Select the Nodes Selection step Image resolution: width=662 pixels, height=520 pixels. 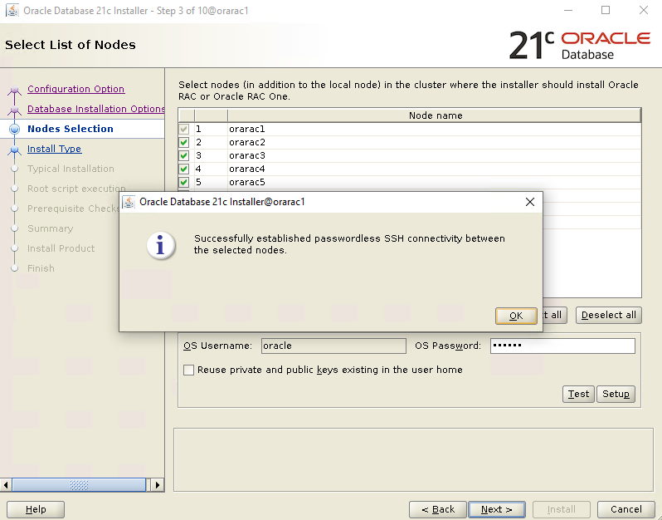pyautogui.click(x=71, y=129)
